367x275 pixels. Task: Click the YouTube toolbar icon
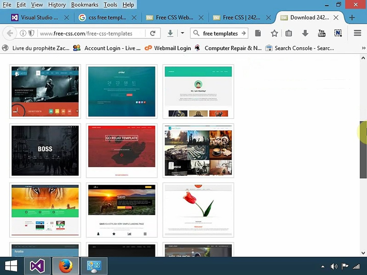(322, 33)
